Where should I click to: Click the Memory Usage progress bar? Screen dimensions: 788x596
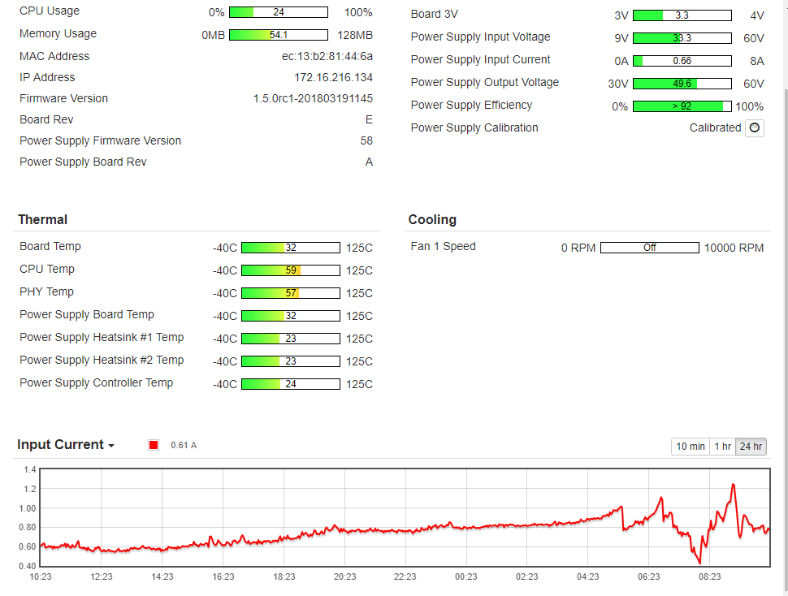(x=279, y=35)
